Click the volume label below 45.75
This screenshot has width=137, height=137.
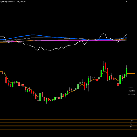[132, 91]
